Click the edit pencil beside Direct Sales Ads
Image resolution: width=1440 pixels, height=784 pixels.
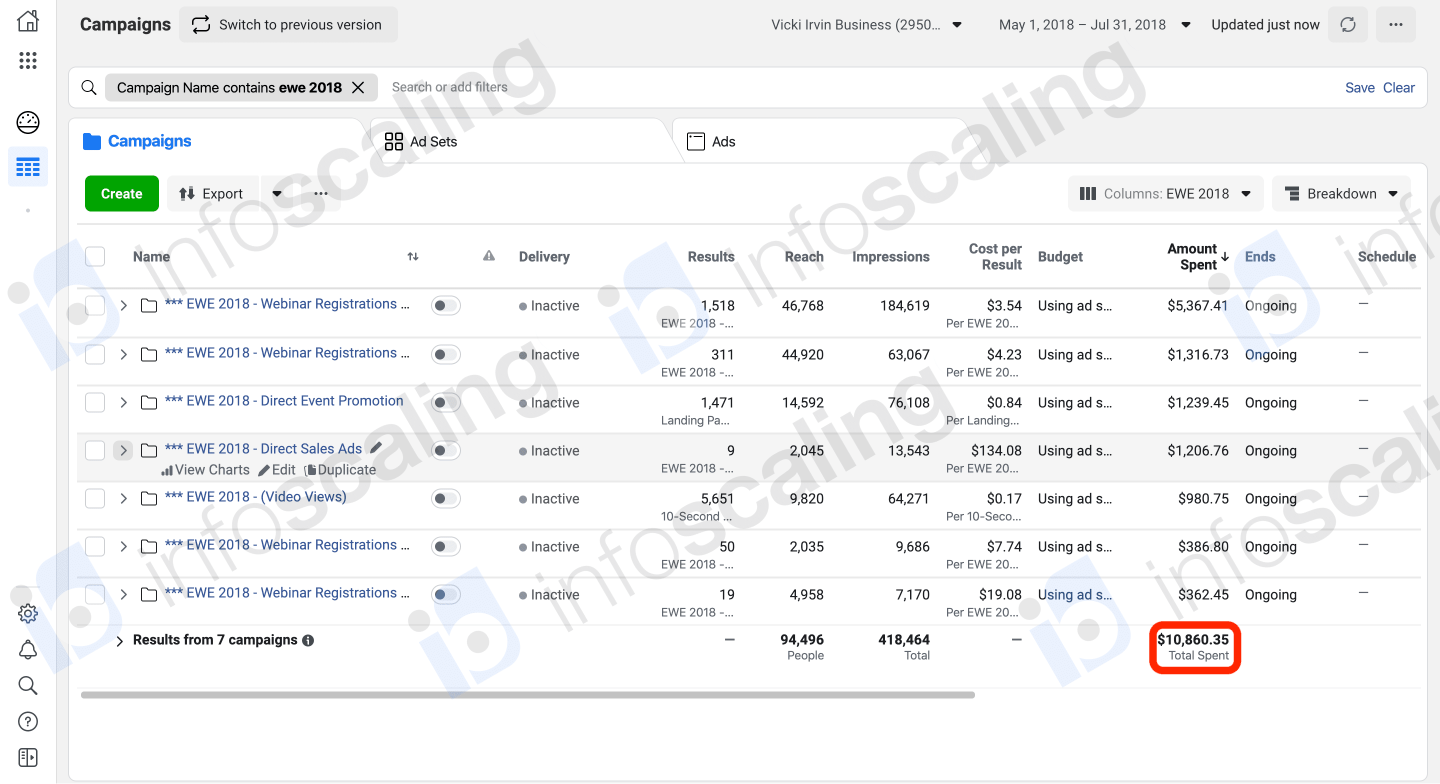point(376,447)
